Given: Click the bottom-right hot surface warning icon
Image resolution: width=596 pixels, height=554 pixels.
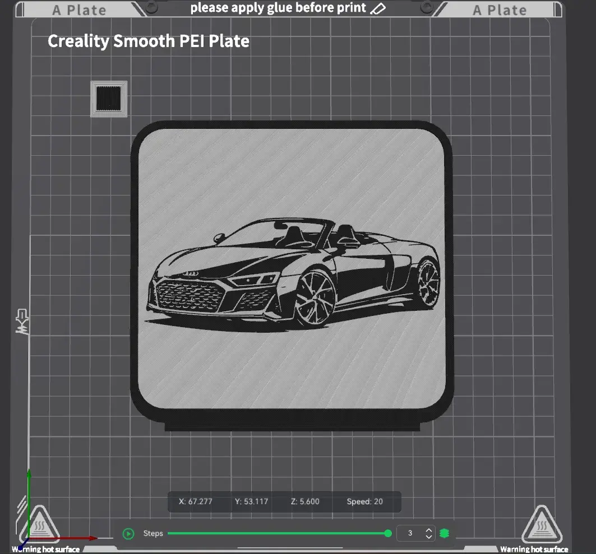Looking at the screenshot, I should point(542,525).
